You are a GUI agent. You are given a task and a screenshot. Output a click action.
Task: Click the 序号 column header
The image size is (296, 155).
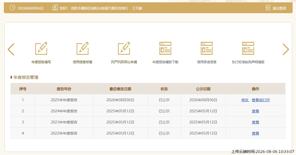[x=23, y=89]
